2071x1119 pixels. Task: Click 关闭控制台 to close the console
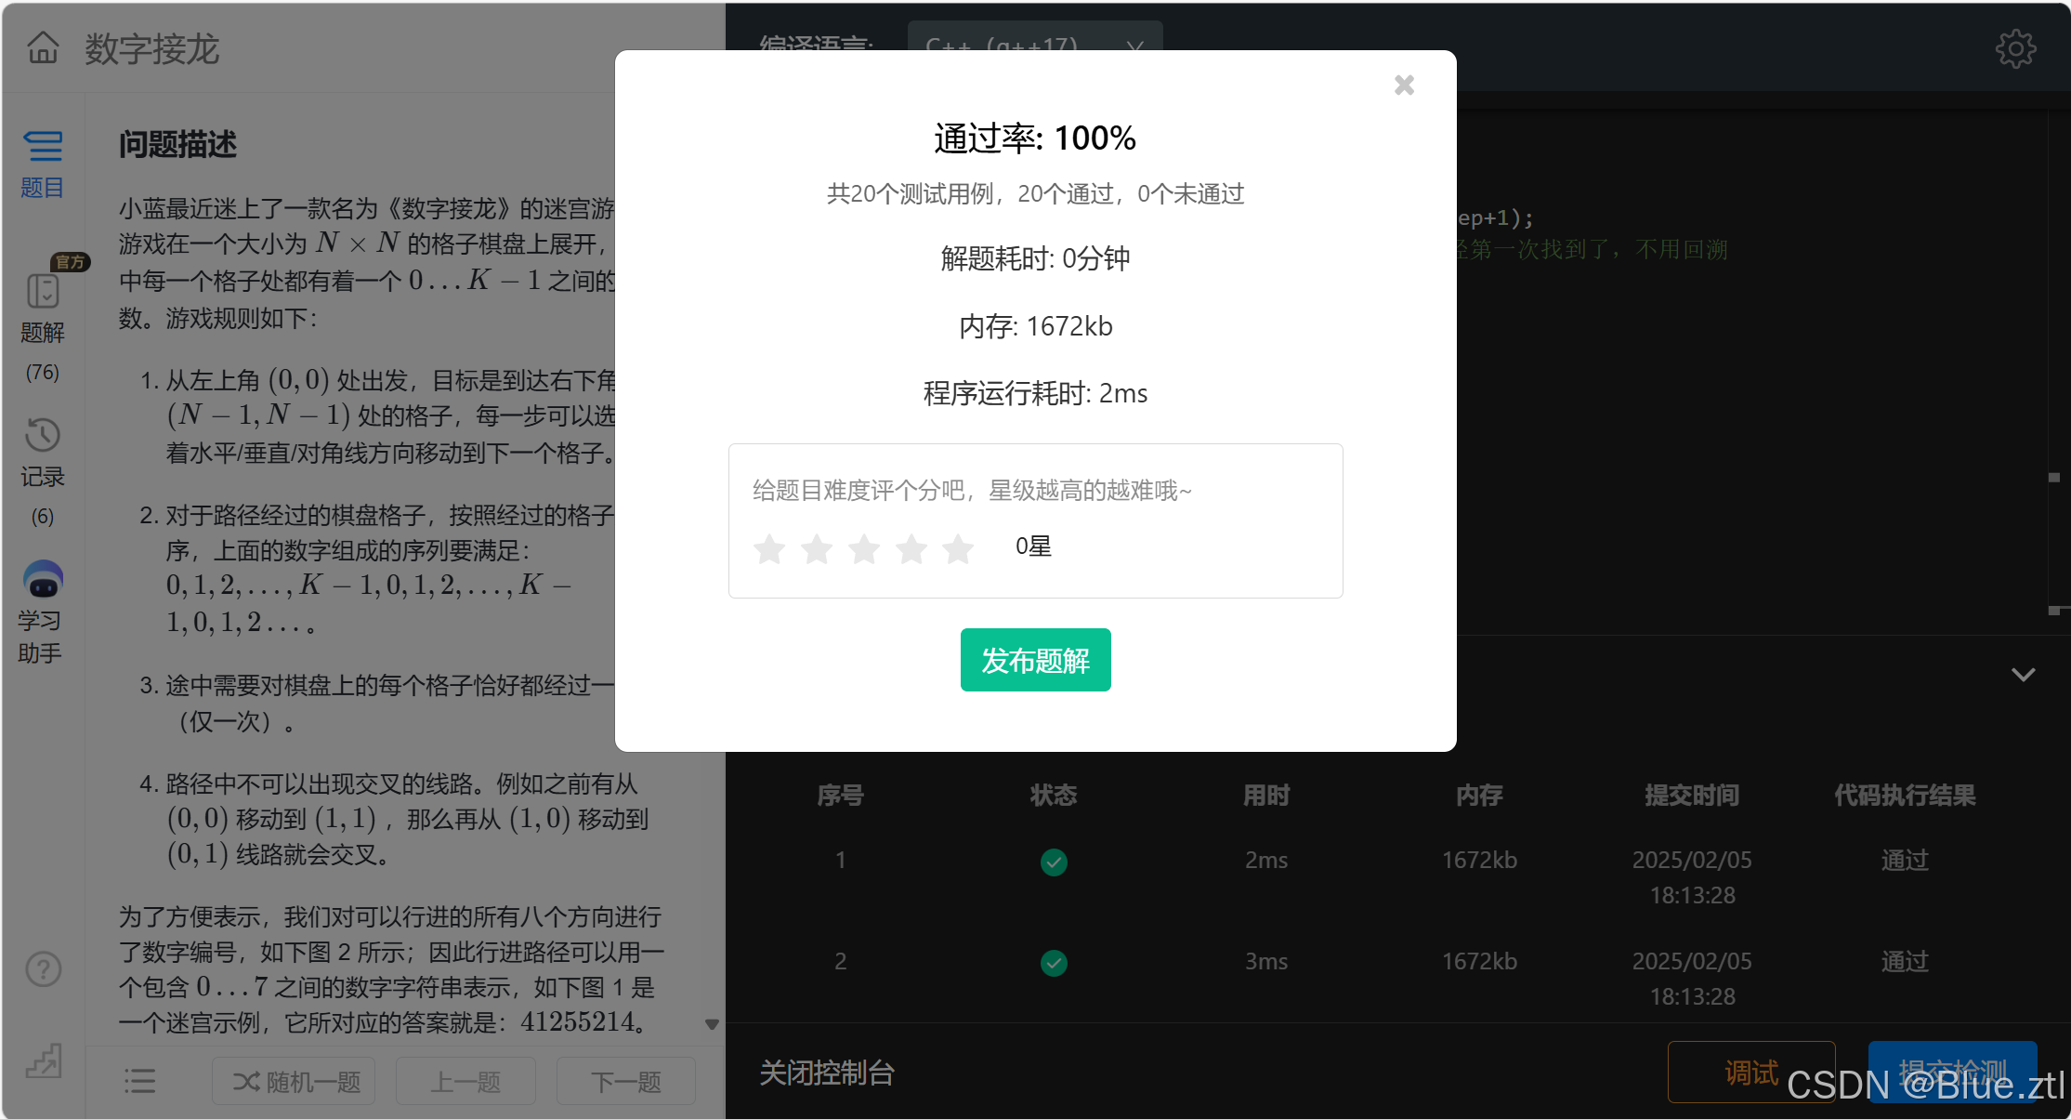tap(826, 1073)
